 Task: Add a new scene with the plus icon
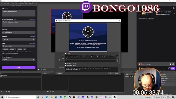click(1, 92)
